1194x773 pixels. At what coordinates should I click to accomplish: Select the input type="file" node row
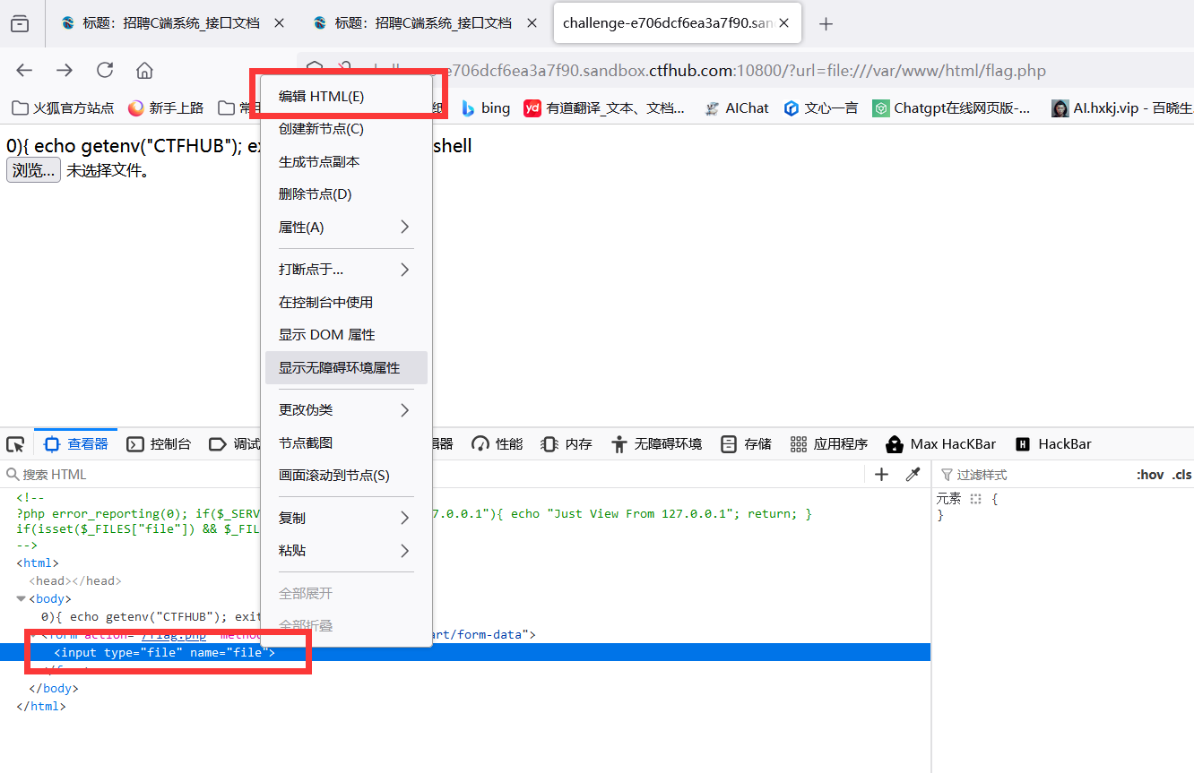[x=465, y=653]
